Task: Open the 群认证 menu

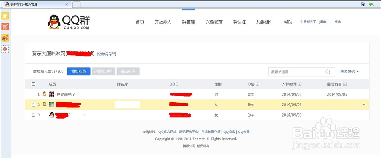Action: pyautogui.click(x=239, y=22)
